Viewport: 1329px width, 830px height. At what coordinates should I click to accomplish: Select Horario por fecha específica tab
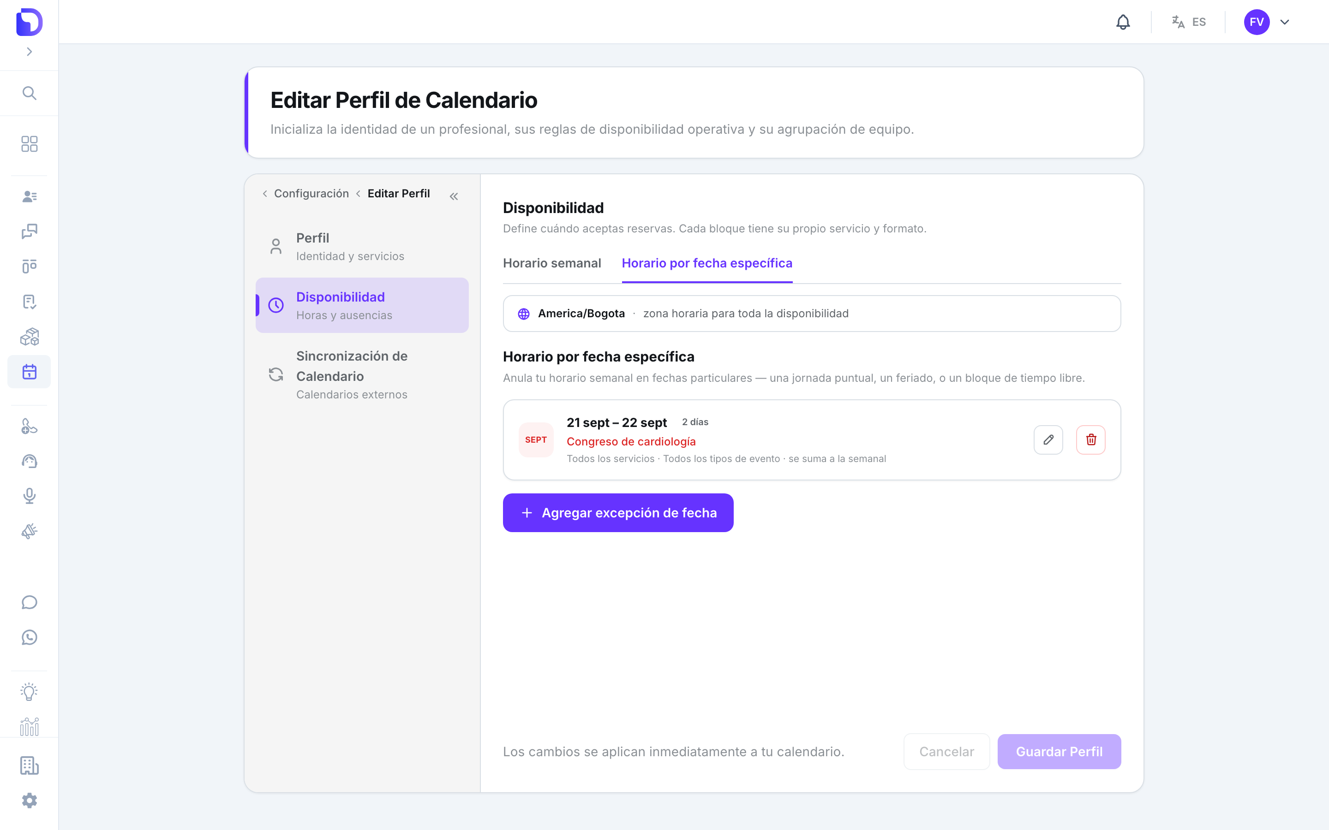click(707, 263)
